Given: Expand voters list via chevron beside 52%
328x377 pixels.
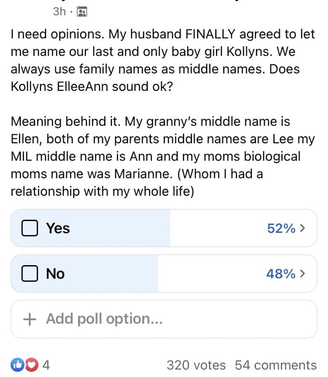Looking at the screenshot, I should 302,228.
